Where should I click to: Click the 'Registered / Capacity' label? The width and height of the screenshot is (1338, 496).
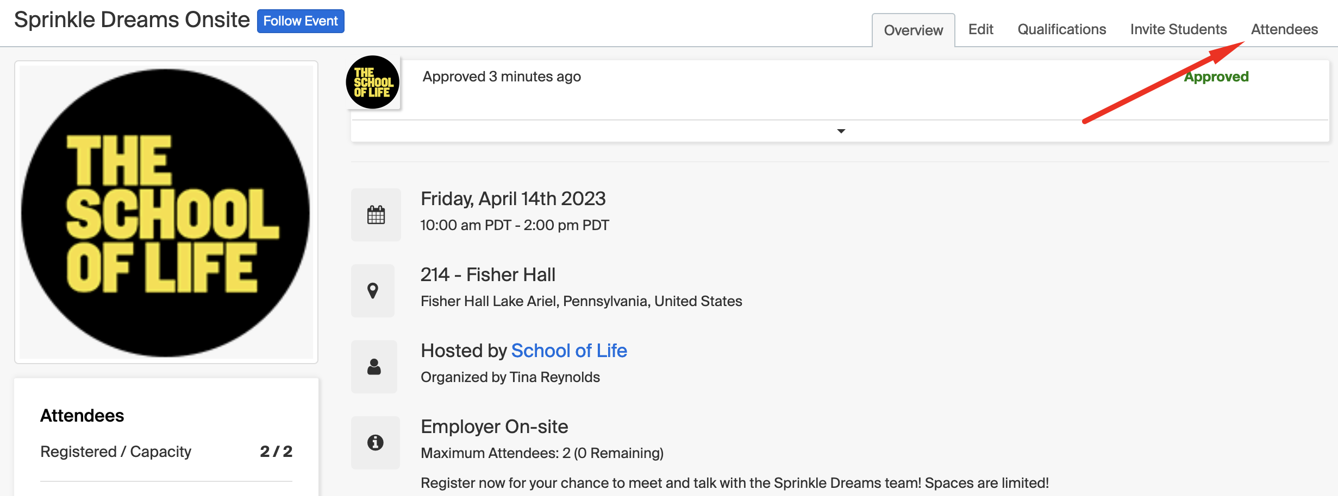(x=116, y=452)
